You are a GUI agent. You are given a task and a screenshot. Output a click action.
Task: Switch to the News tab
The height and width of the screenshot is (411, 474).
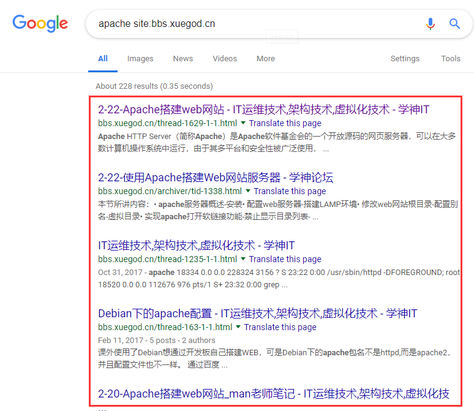[183, 59]
